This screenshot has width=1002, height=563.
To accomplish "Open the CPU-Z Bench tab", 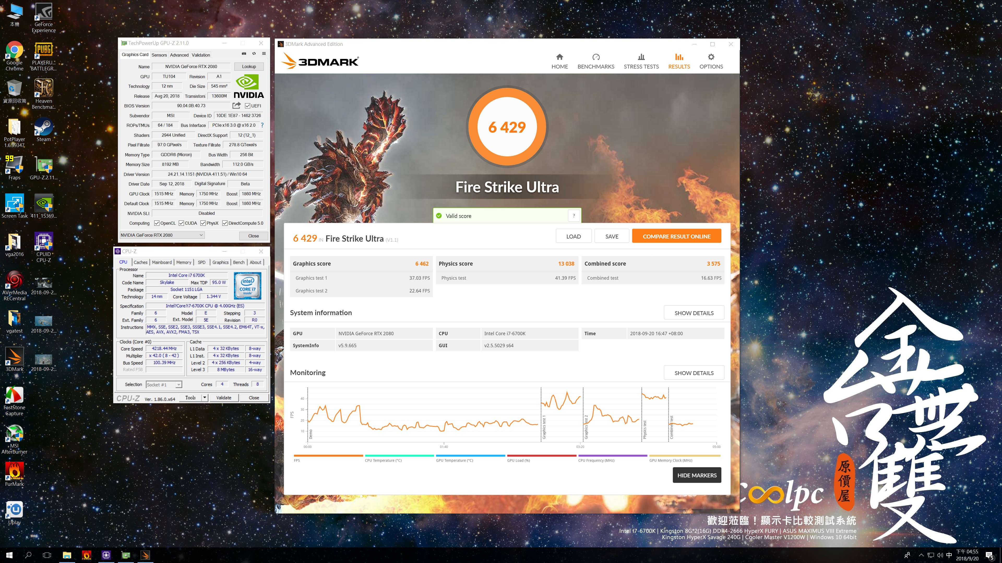I will pos(239,262).
